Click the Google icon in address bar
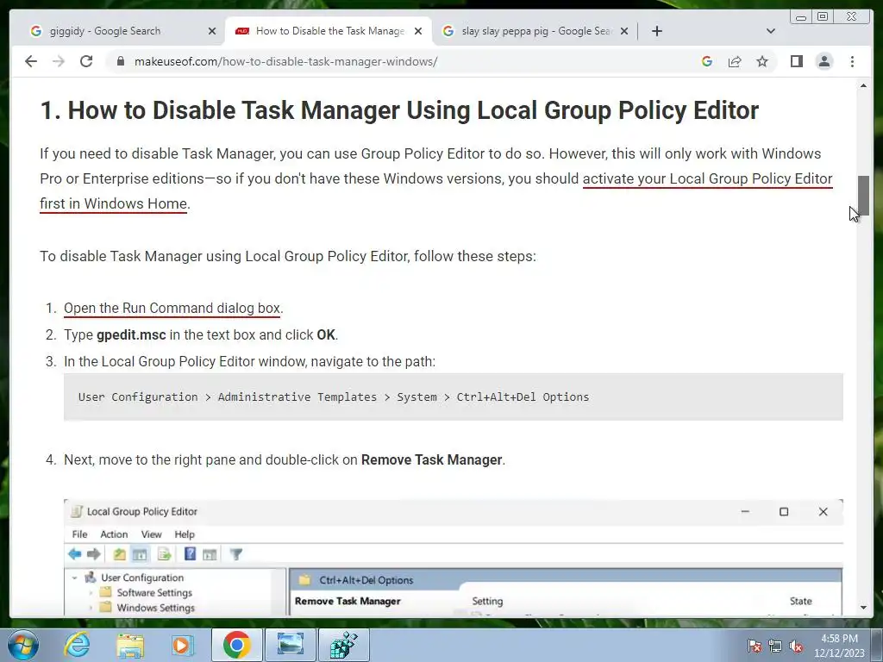883x662 pixels. tap(707, 61)
